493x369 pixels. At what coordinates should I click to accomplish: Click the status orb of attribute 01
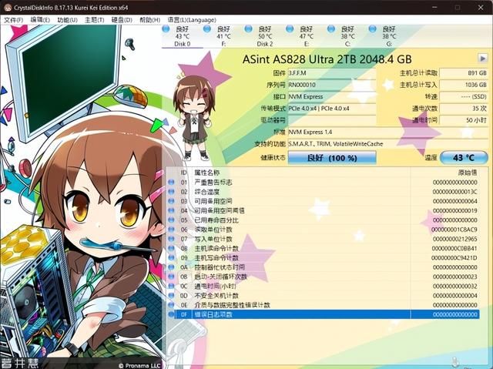pos(171,182)
